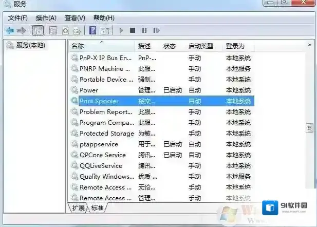This screenshot has height=227, width=317.
Task: Click the Export list toolbar icon
Action: [77, 31]
